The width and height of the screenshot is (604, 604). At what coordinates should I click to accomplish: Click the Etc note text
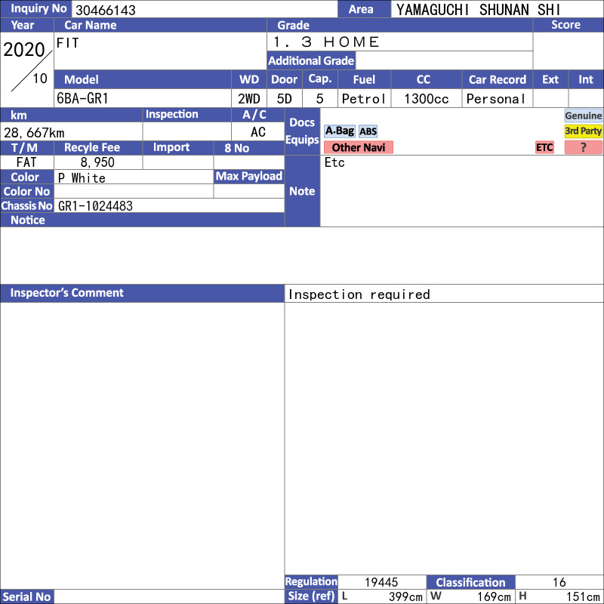coord(334,162)
